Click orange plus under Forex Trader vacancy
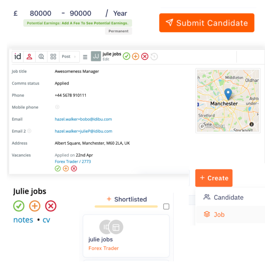 66,168
